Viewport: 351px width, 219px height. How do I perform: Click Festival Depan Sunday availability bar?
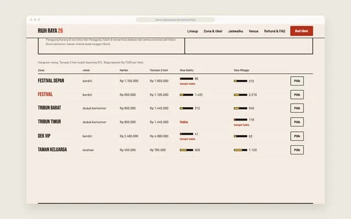point(240,81)
